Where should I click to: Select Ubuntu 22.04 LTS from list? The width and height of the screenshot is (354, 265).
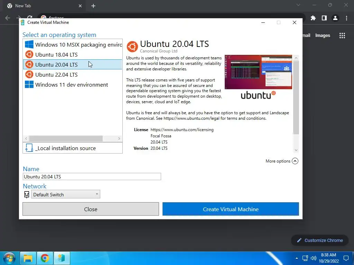[x=73, y=75]
